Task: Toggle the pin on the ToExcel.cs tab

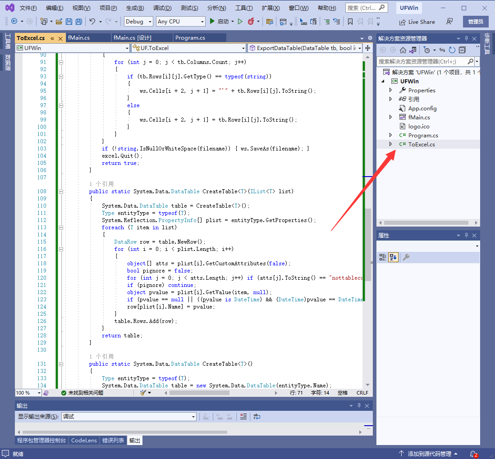Action: tap(52, 38)
